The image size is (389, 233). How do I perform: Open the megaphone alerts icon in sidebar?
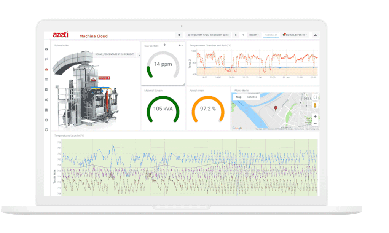tap(46, 59)
